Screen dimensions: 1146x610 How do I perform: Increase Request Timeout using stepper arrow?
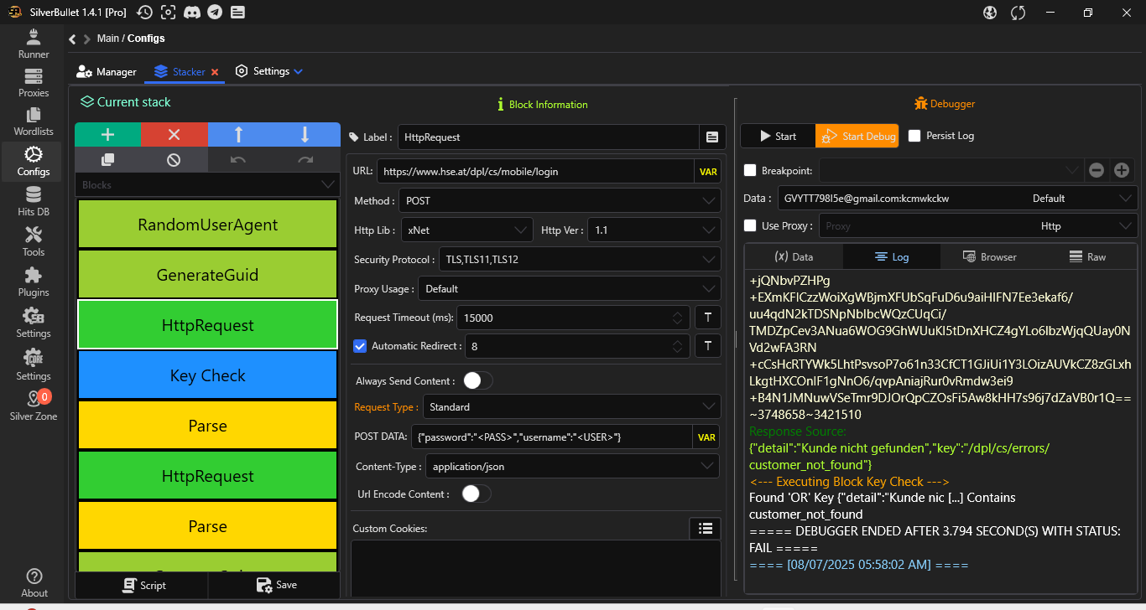[677, 314]
